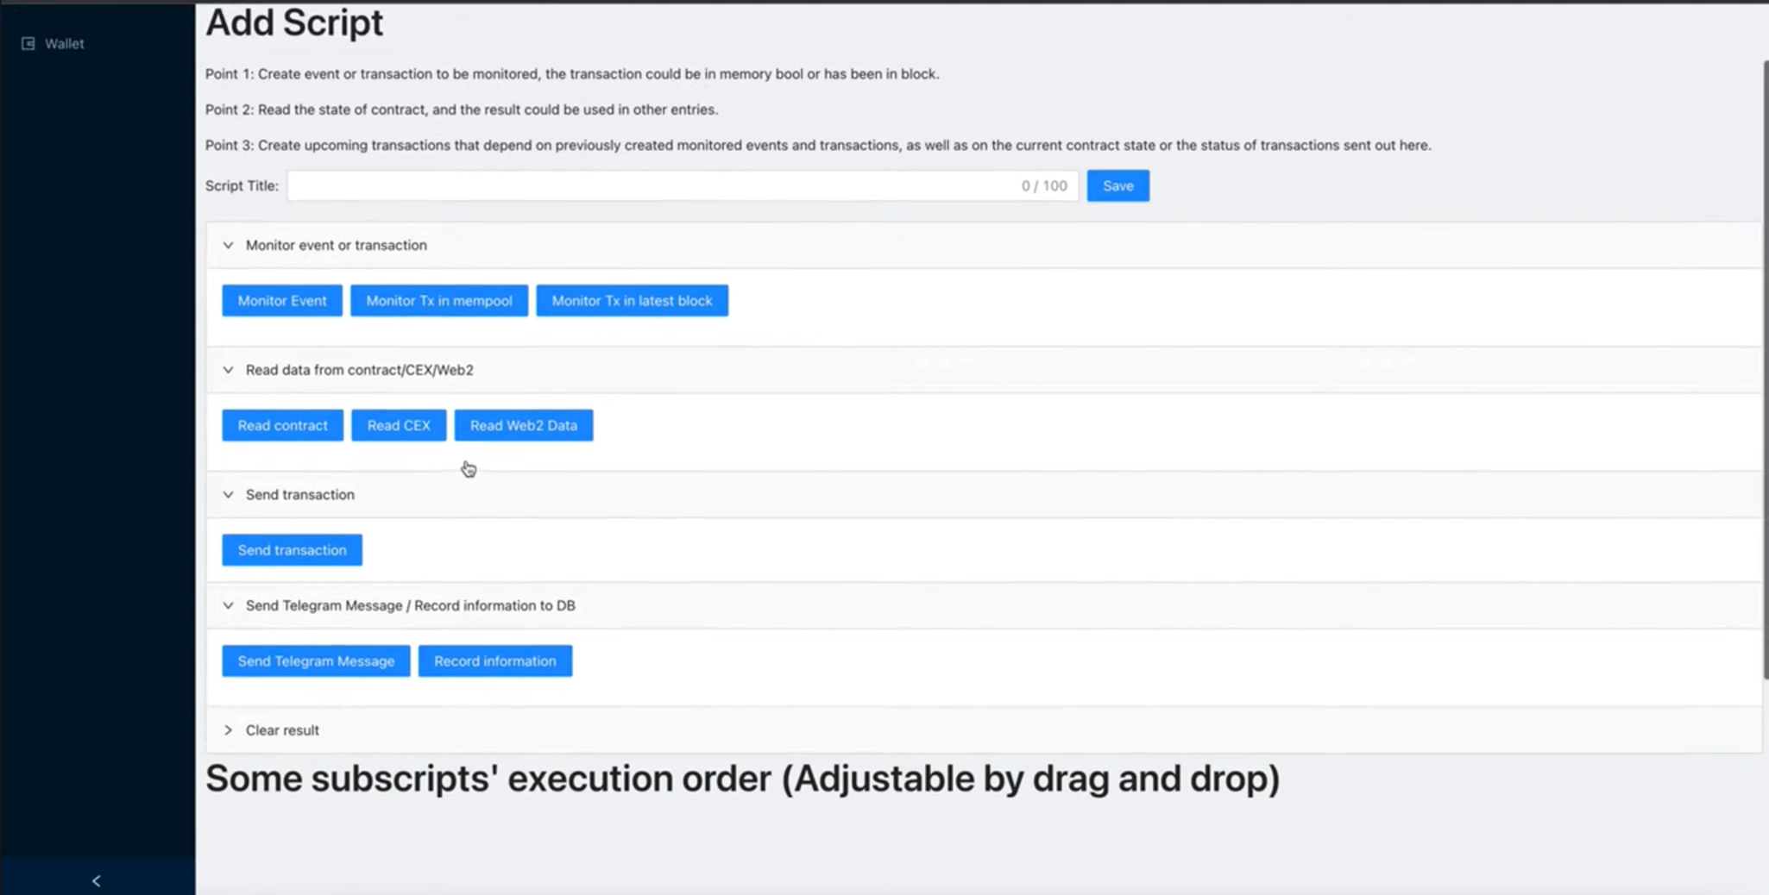Screen dimensions: 1769x895
Task: Collapse the sidebar with the left arrow
Action: 96,880
